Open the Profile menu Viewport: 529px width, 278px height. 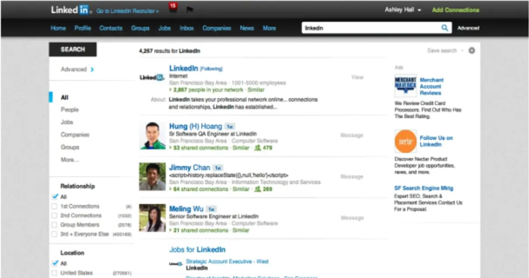coord(82,28)
